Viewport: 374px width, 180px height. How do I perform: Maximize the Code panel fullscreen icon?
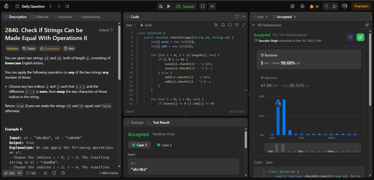237,17
